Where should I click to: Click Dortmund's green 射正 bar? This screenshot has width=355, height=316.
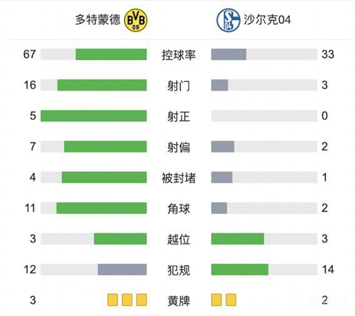93,116
